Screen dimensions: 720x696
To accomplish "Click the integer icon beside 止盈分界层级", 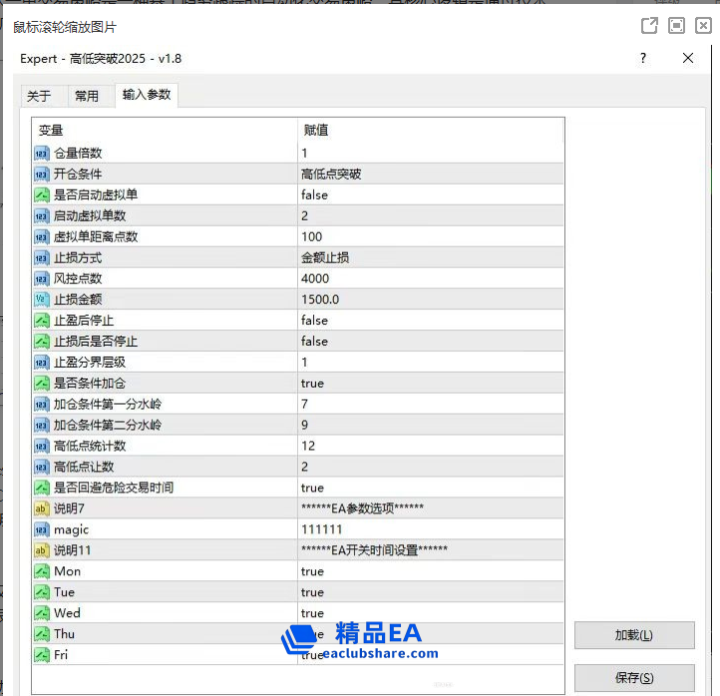I will click(41, 362).
